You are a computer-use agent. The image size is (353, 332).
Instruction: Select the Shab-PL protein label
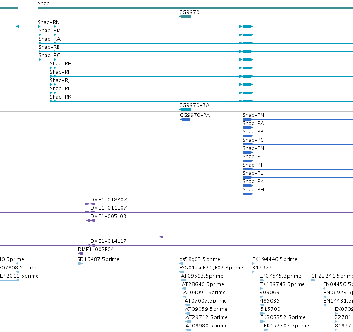click(253, 174)
